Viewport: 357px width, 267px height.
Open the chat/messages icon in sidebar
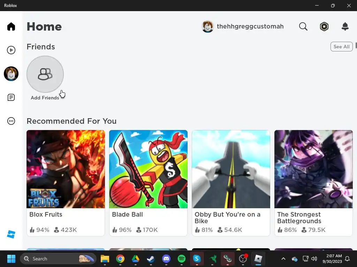point(11,97)
